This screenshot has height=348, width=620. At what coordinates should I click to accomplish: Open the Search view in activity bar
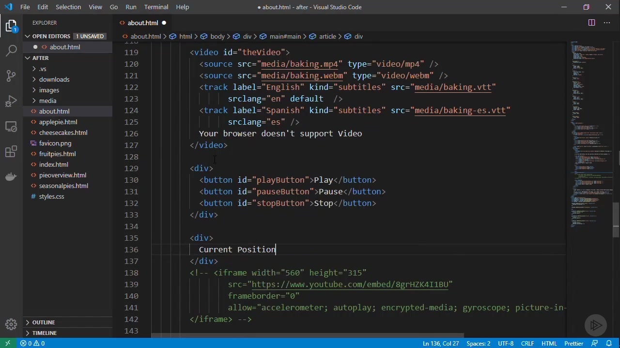tap(12, 50)
